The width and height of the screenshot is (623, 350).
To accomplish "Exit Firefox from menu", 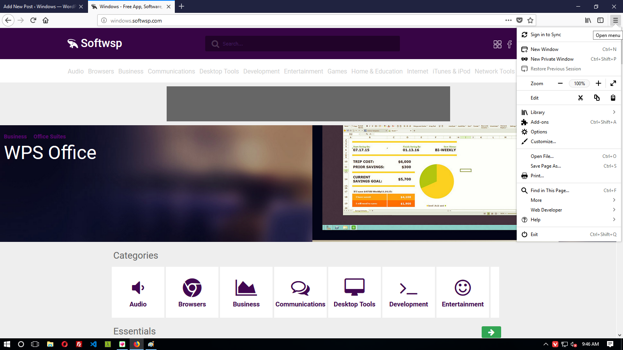I will click(569, 234).
